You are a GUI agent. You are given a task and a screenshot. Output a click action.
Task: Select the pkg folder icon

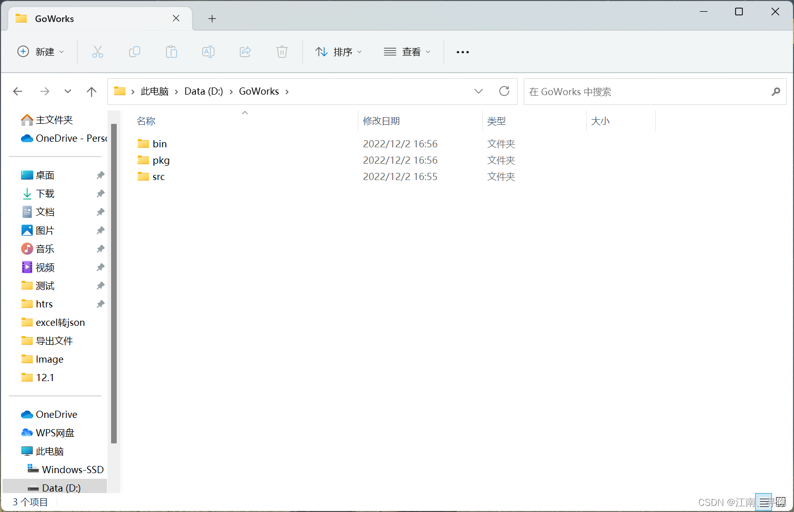click(x=143, y=160)
